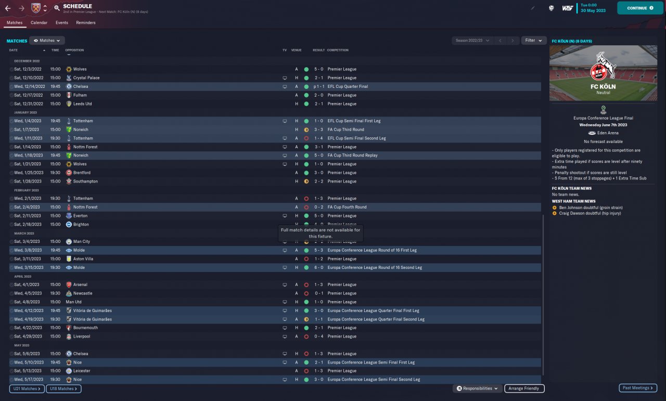The width and height of the screenshot is (666, 401).
Task: Open the Ben Johnson player link
Action: [570, 208]
